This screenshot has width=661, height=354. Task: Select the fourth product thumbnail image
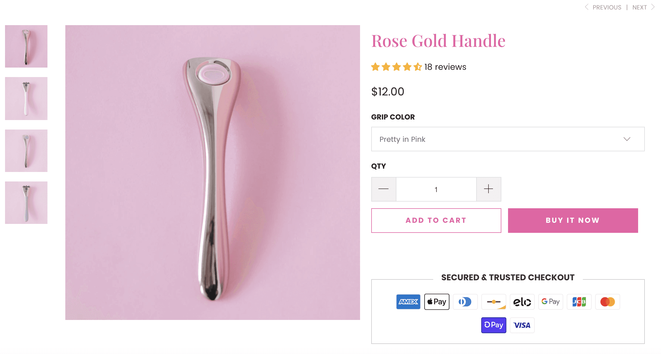click(26, 203)
